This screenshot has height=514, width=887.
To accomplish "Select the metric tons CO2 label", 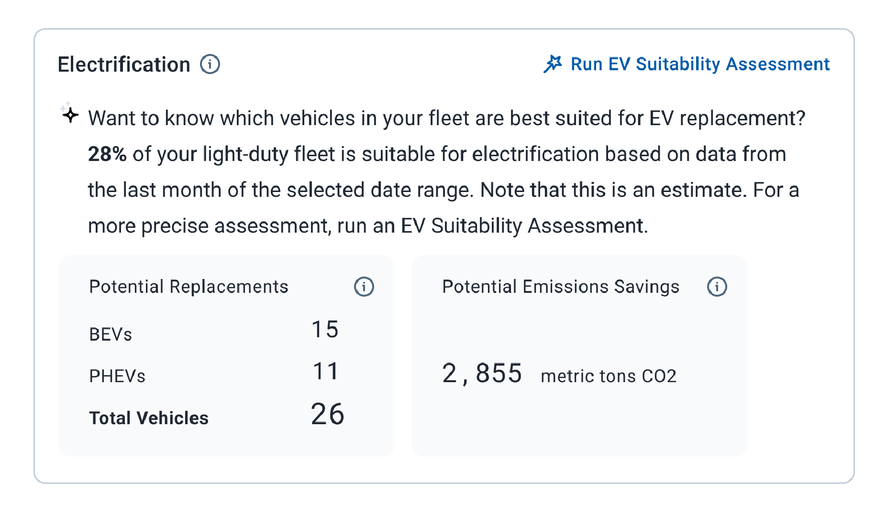I will [609, 376].
